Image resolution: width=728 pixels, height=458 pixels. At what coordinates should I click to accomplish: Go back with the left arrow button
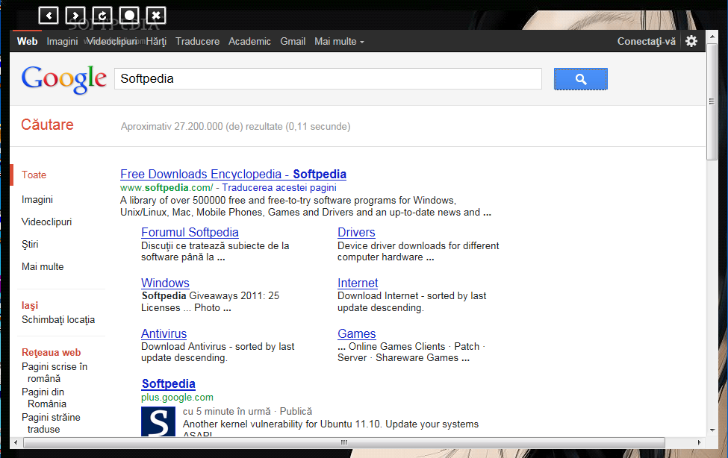[49, 16]
